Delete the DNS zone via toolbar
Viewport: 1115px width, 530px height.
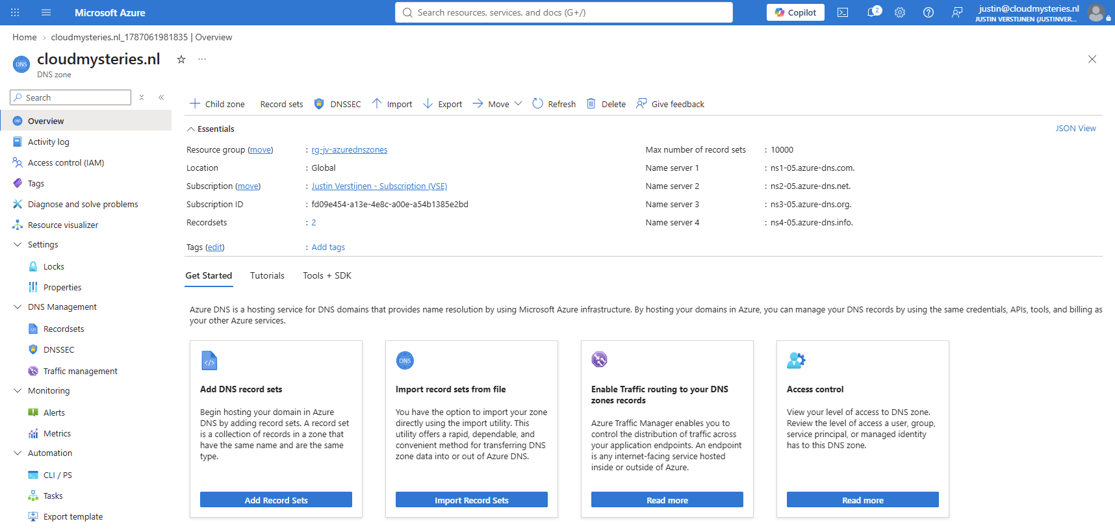click(606, 104)
